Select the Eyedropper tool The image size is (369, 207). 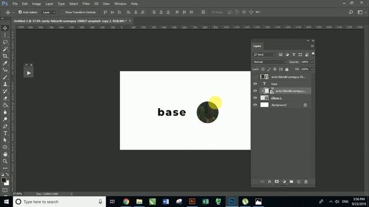click(5, 63)
